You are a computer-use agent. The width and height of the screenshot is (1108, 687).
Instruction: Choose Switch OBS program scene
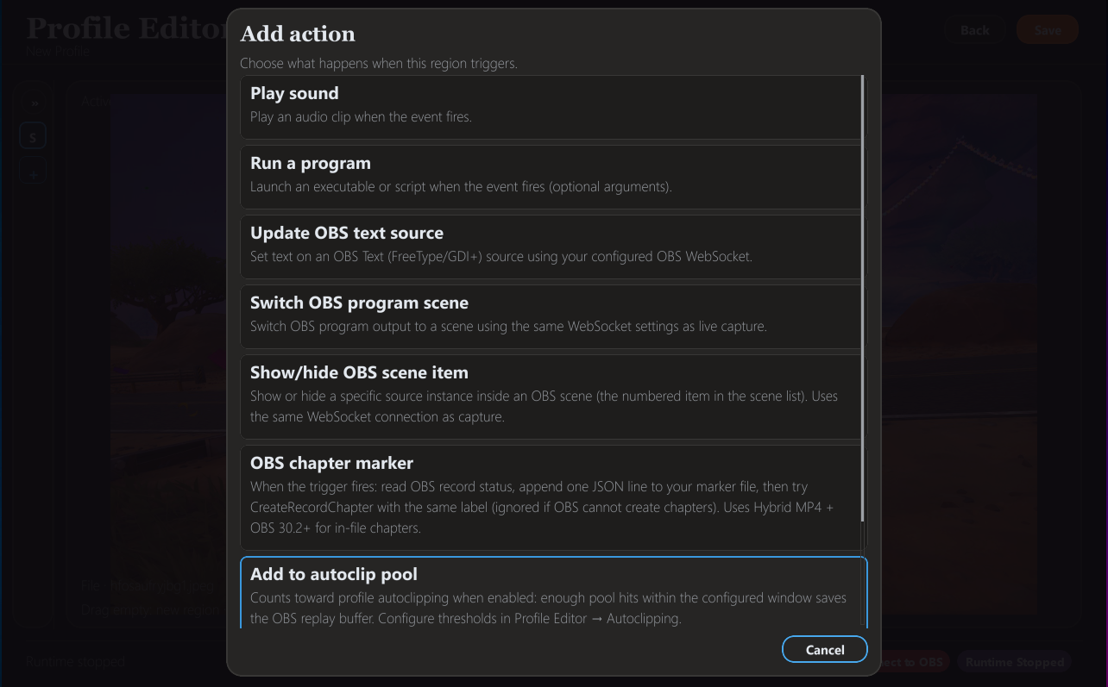359,303
